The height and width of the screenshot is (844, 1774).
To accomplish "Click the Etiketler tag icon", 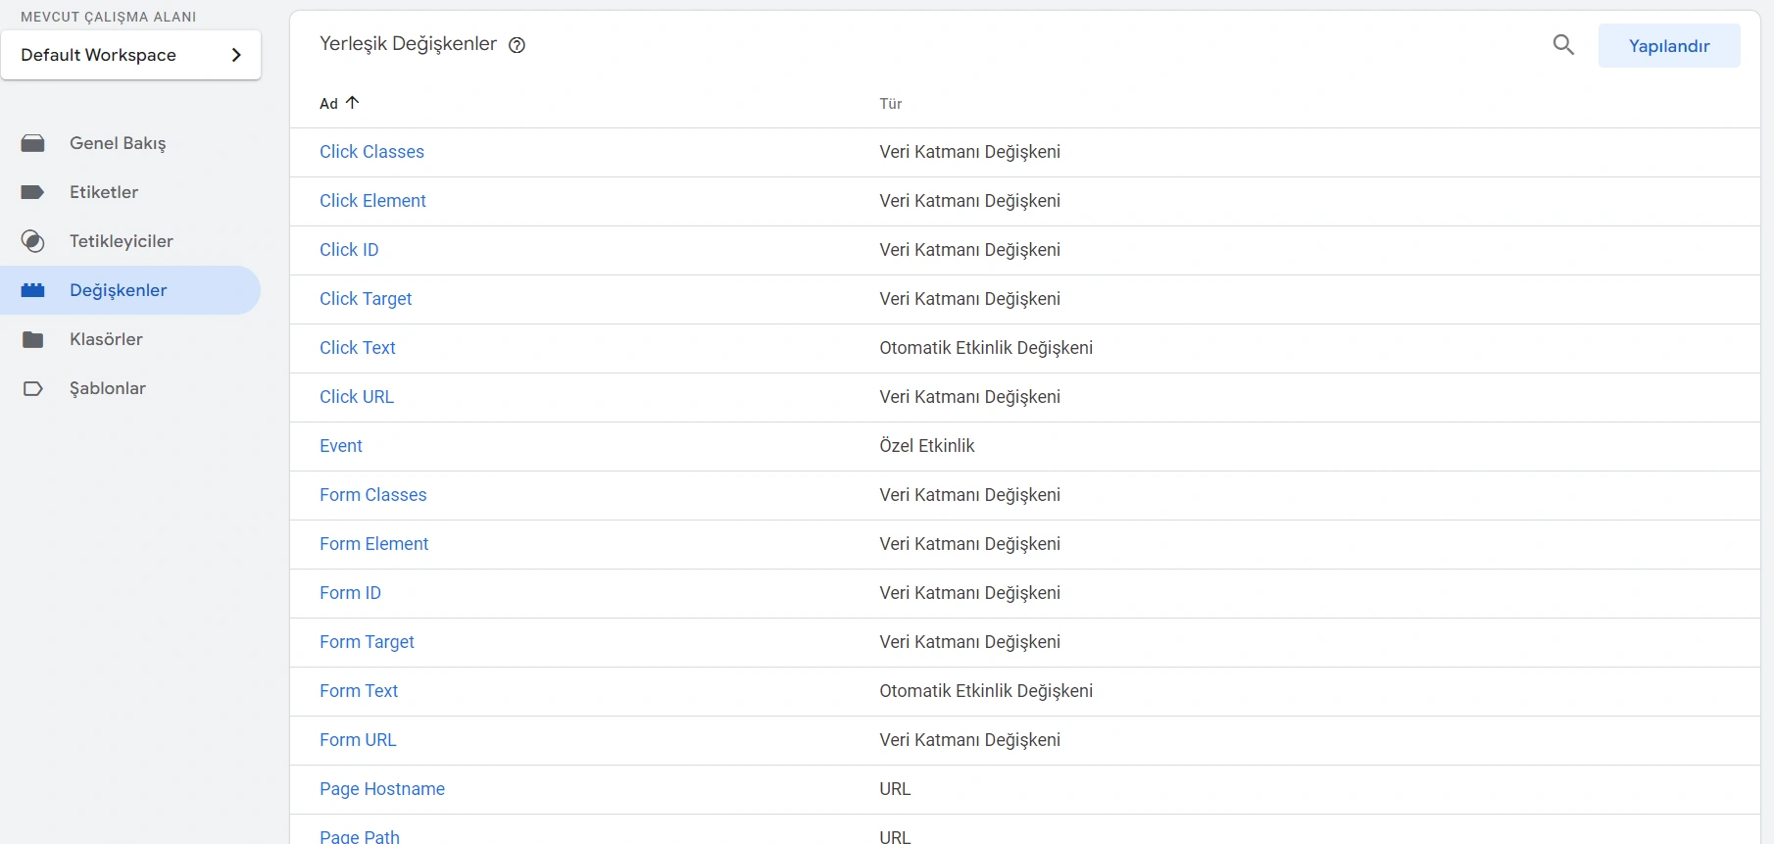I will point(32,192).
